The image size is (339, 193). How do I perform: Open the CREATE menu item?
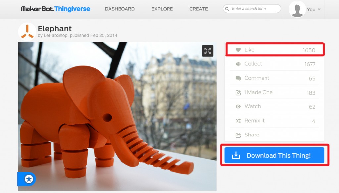199,9
